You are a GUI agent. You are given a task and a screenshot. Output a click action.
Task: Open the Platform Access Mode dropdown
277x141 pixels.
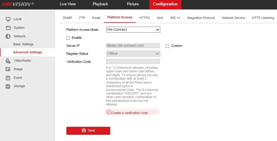[133, 30]
